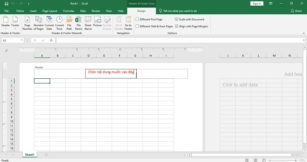Switch to the Home tab
The image size is (307, 162).
point(20,11)
